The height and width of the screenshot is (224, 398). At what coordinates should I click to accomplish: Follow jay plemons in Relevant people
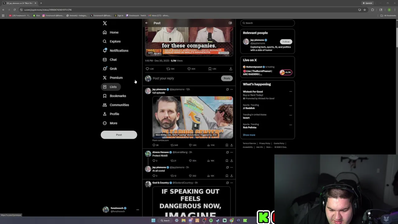pyautogui.click(x=286, y=42)
